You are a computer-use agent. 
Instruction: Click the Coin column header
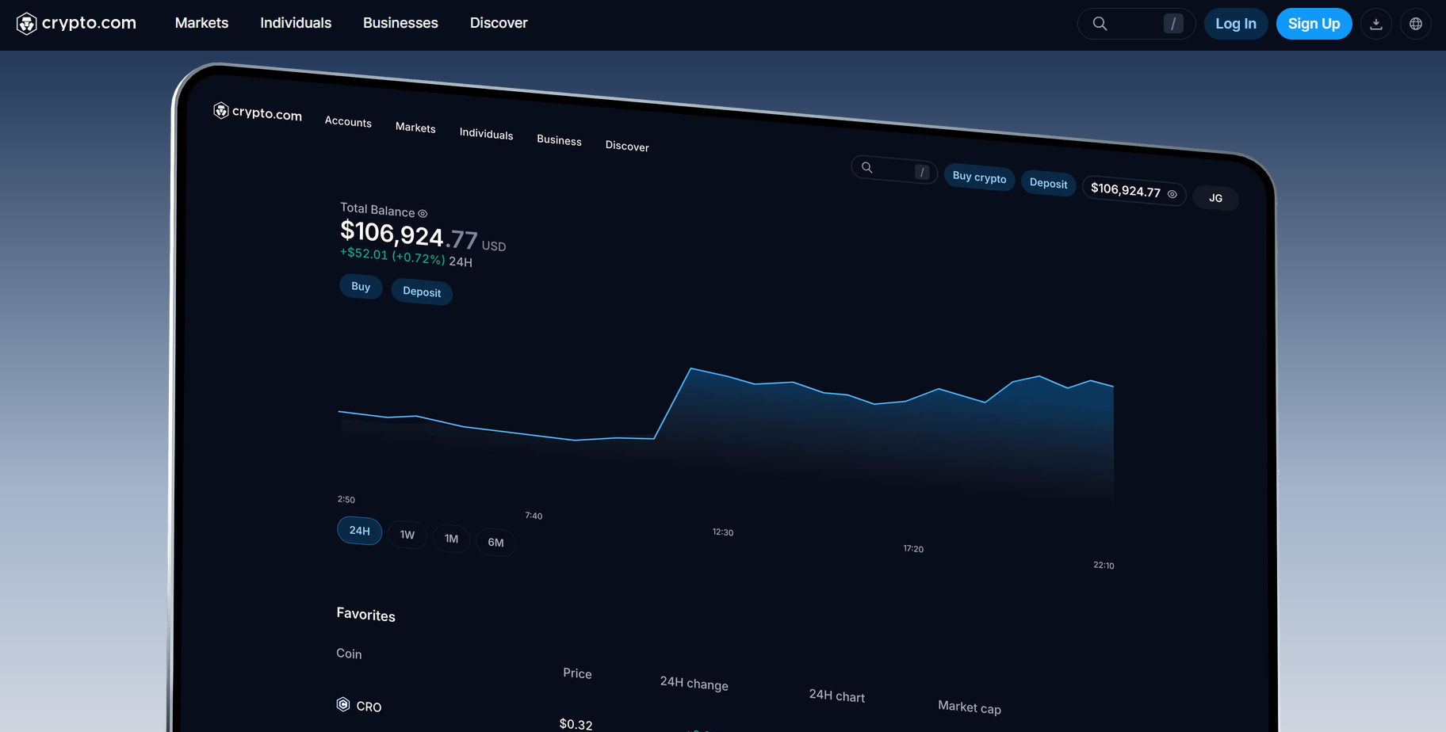(x=349, y=654)
